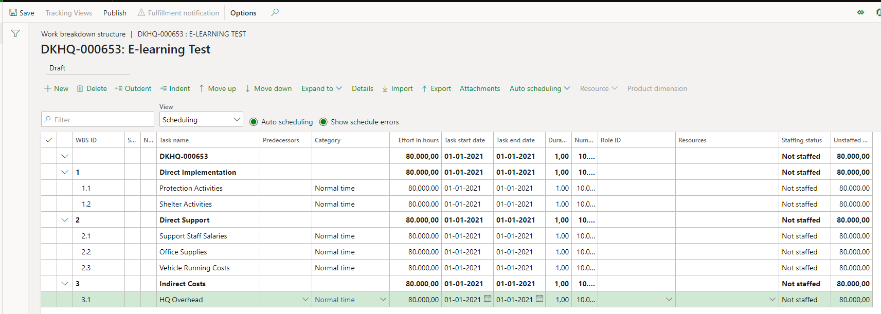Collapse the Direct Implementation row
The height and width of the screenshot is (314, 881).
pyautogui.click(x=65, y=172)
